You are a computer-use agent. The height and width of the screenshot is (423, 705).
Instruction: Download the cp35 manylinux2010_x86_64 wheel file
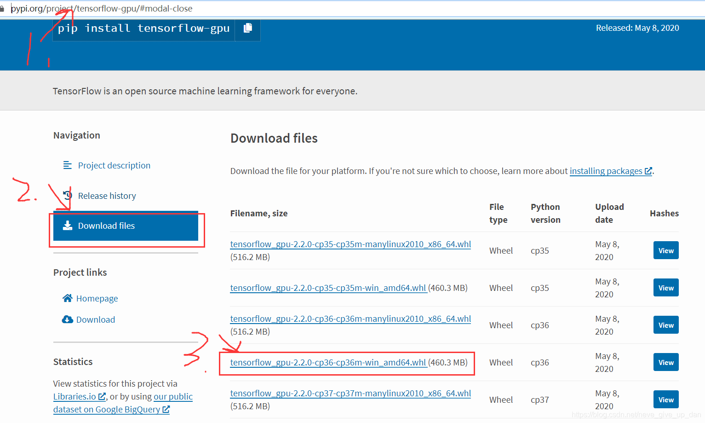(x=350, y=244)
